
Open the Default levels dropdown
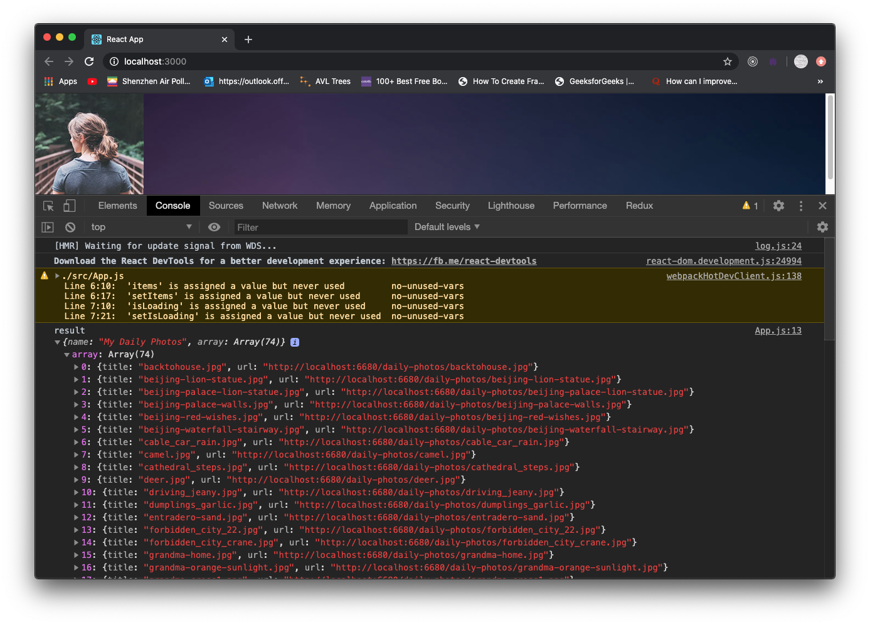coord(447,227)
